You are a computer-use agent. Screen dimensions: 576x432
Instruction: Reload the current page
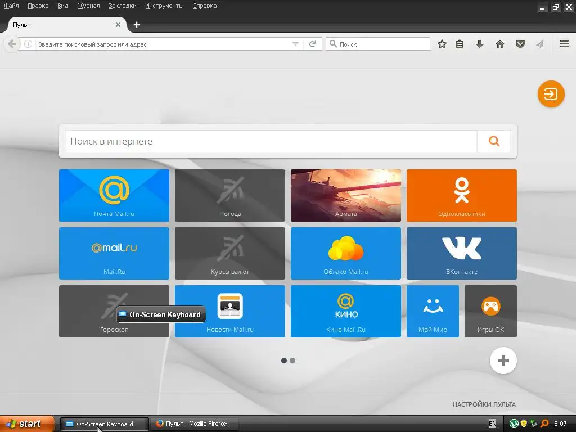tap(313, 44)
